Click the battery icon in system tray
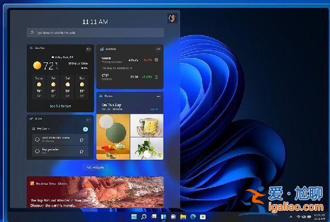This screenshot has height=222, width=330. coord(309,217)
